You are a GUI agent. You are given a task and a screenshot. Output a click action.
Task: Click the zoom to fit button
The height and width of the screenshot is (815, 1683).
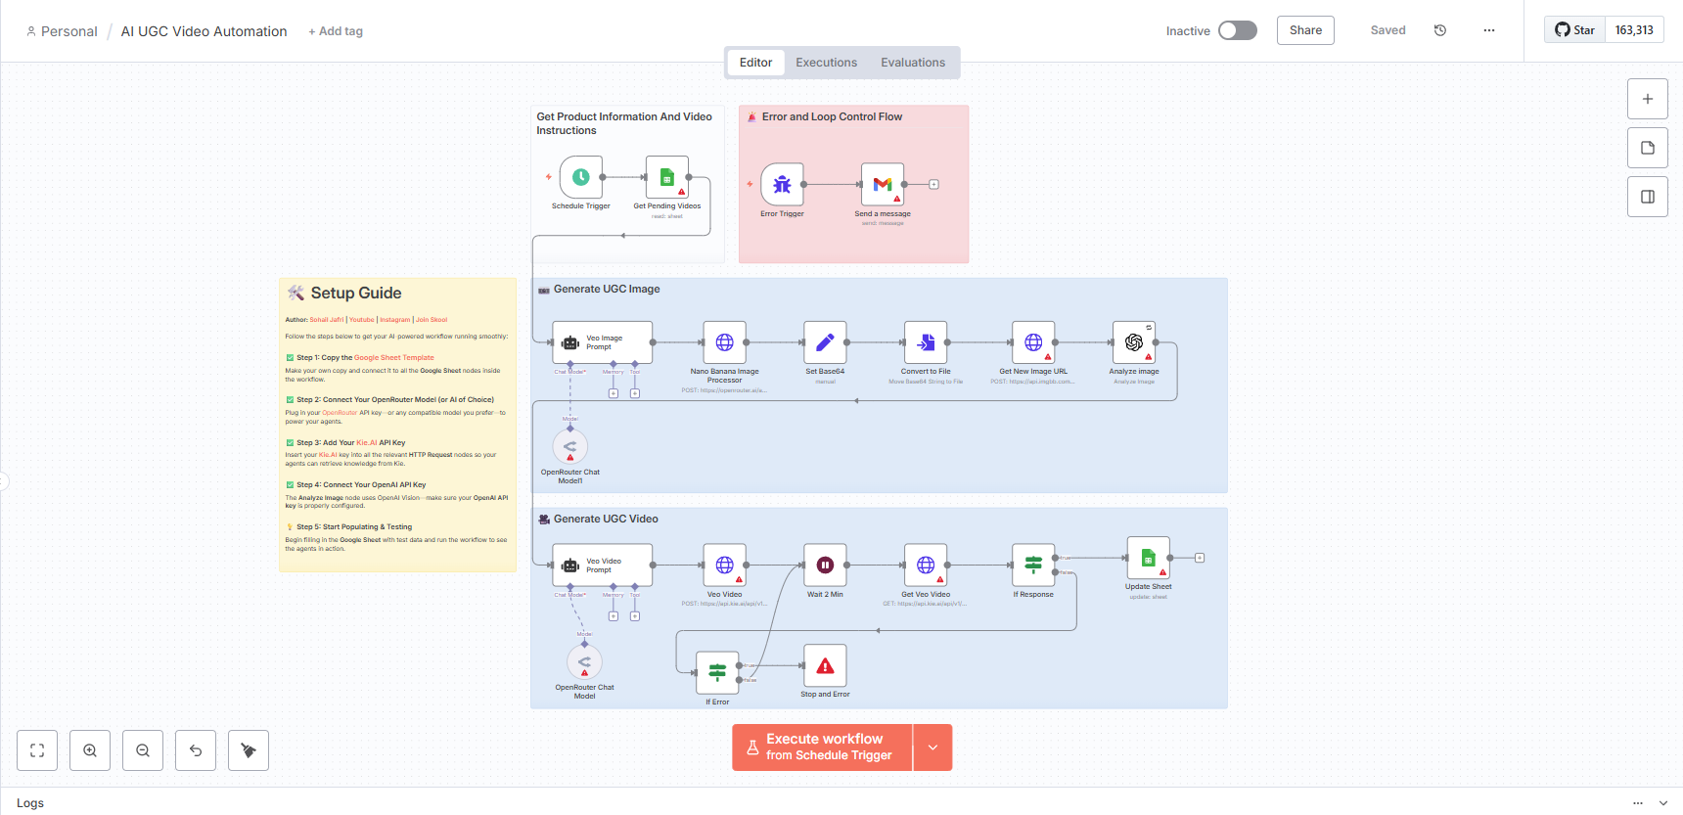[x=37, y=750]
